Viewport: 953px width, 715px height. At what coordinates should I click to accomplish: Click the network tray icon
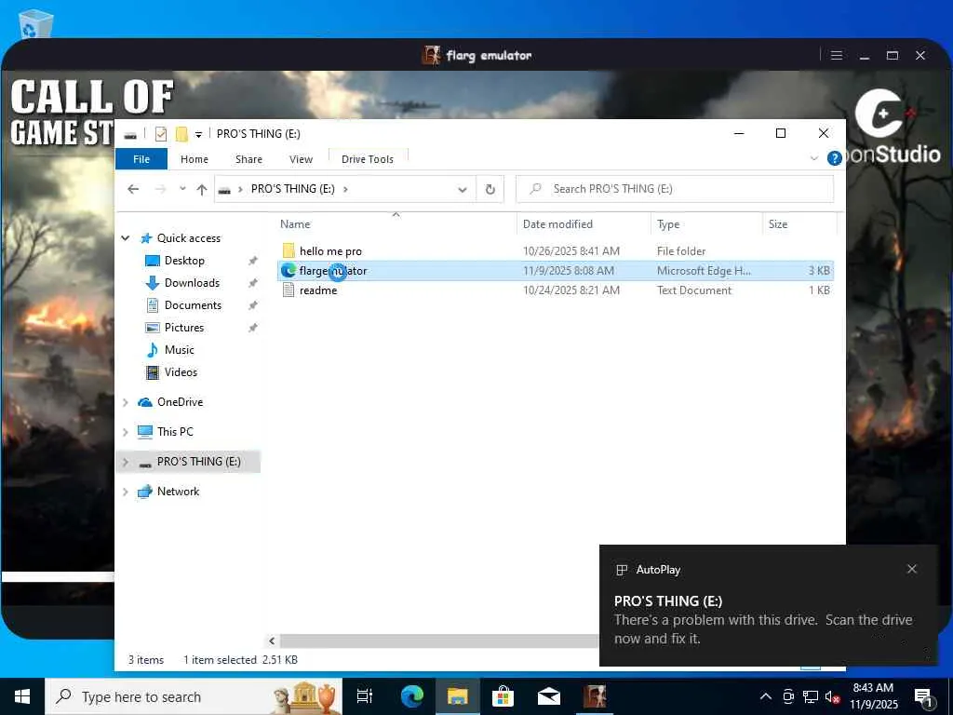[810, 696]
